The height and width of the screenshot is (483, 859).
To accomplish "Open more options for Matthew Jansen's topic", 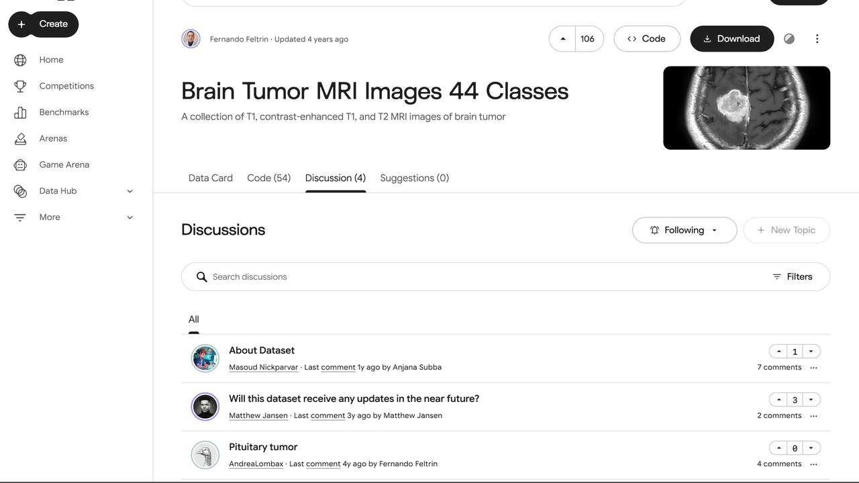I will 813,416.
